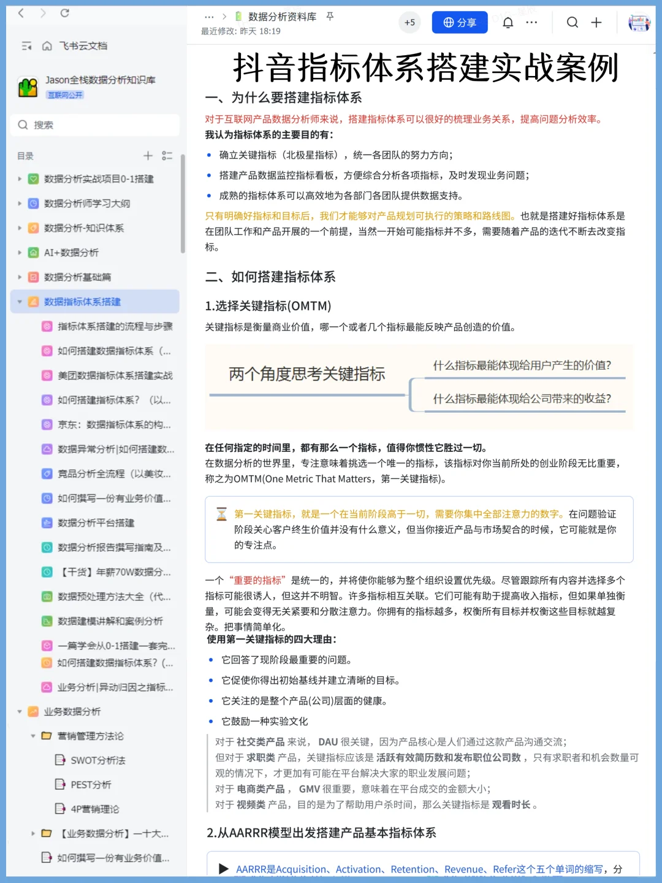Select 美团数据指标体系搭建实战 in sidebar
The image size is (662, 883).
click(112, 375)
